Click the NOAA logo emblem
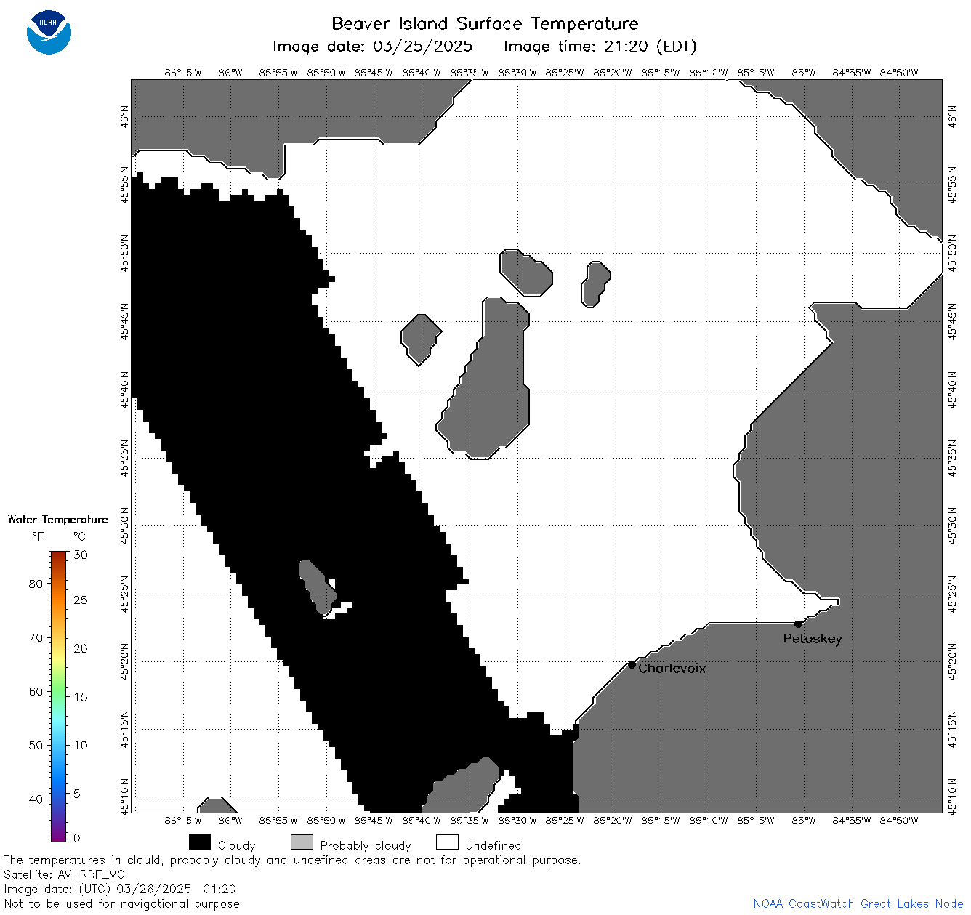The image size is (971, 915). 49,33
